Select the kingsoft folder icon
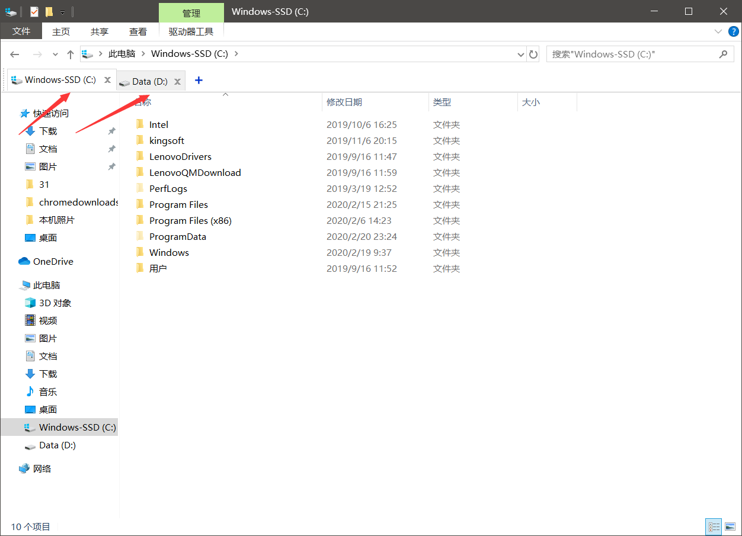The image size is (742, 536). tap(140, 140)
